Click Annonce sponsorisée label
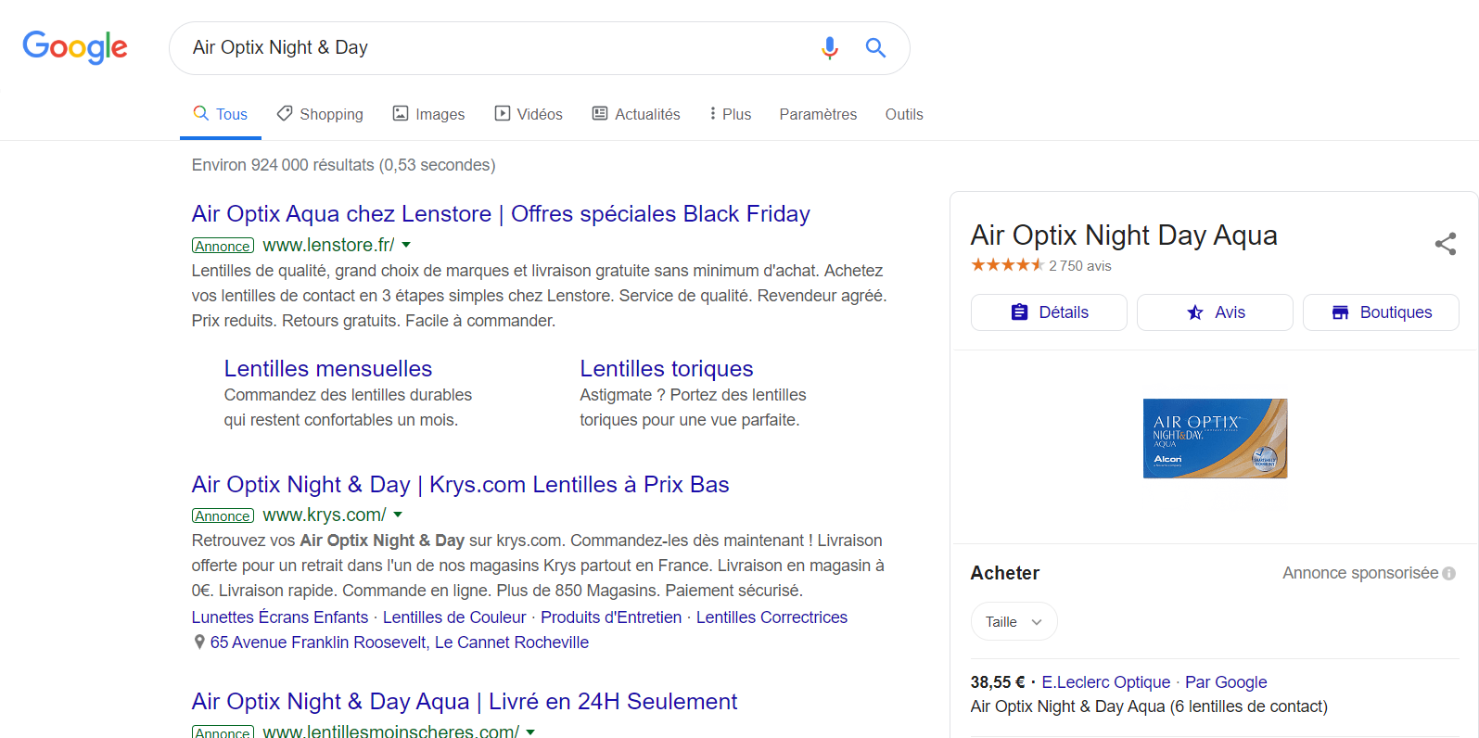Screen dimensions: 1479x738 tap(1360, 573)
